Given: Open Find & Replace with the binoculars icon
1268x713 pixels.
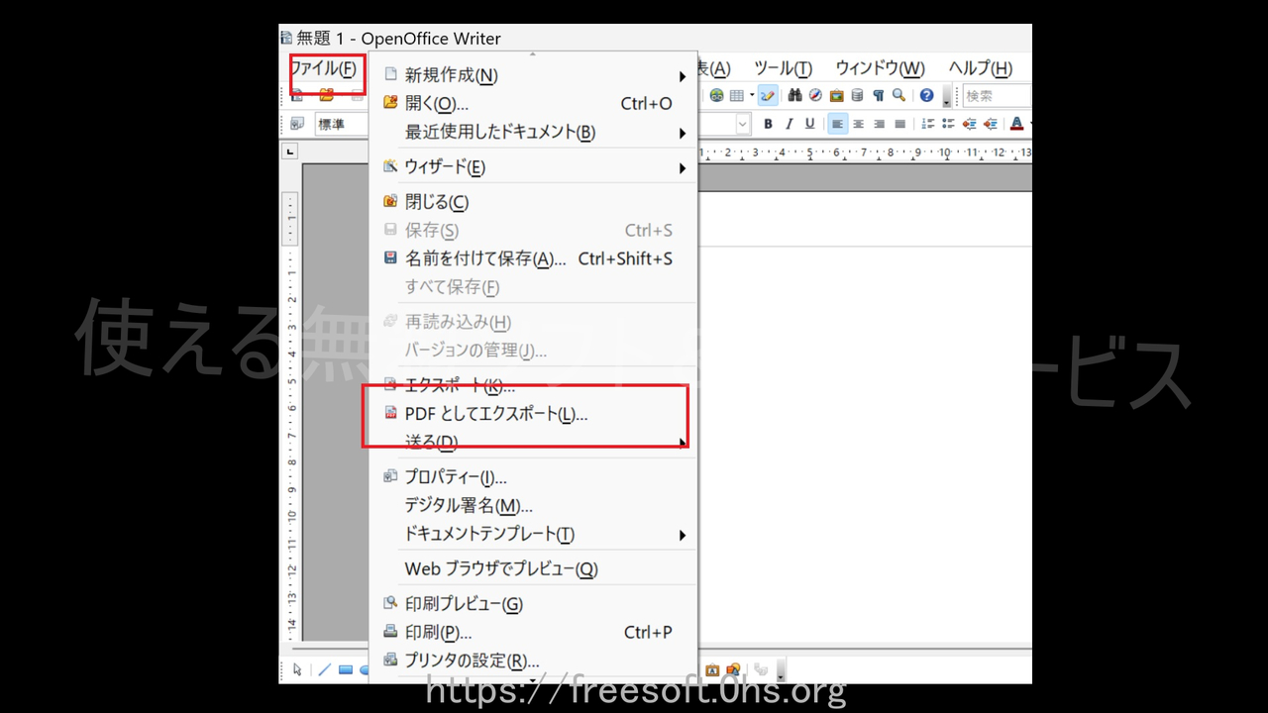Looking at the screenshot, I should [x=795, y=94].
